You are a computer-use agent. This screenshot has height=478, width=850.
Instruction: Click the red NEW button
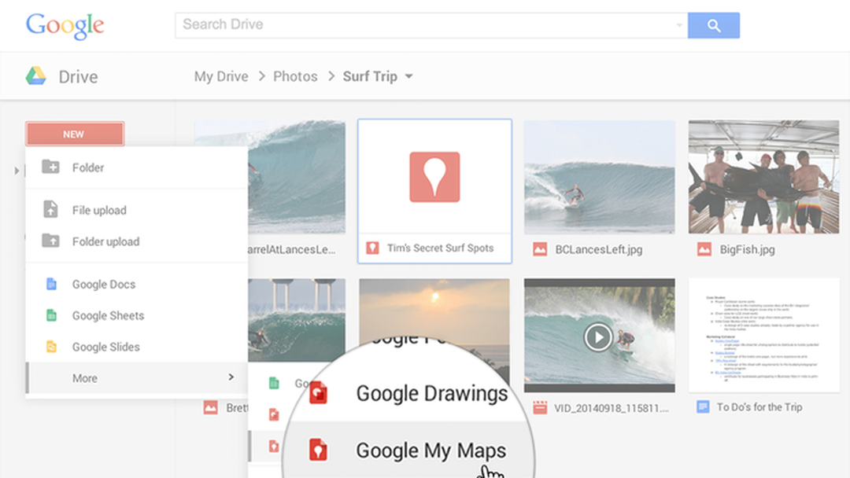[74, 134]
